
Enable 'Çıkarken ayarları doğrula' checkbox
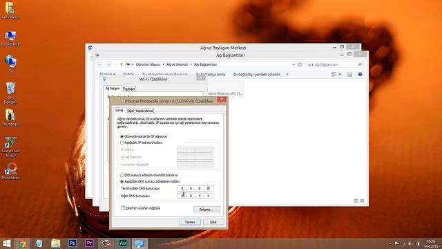[140, 208]
